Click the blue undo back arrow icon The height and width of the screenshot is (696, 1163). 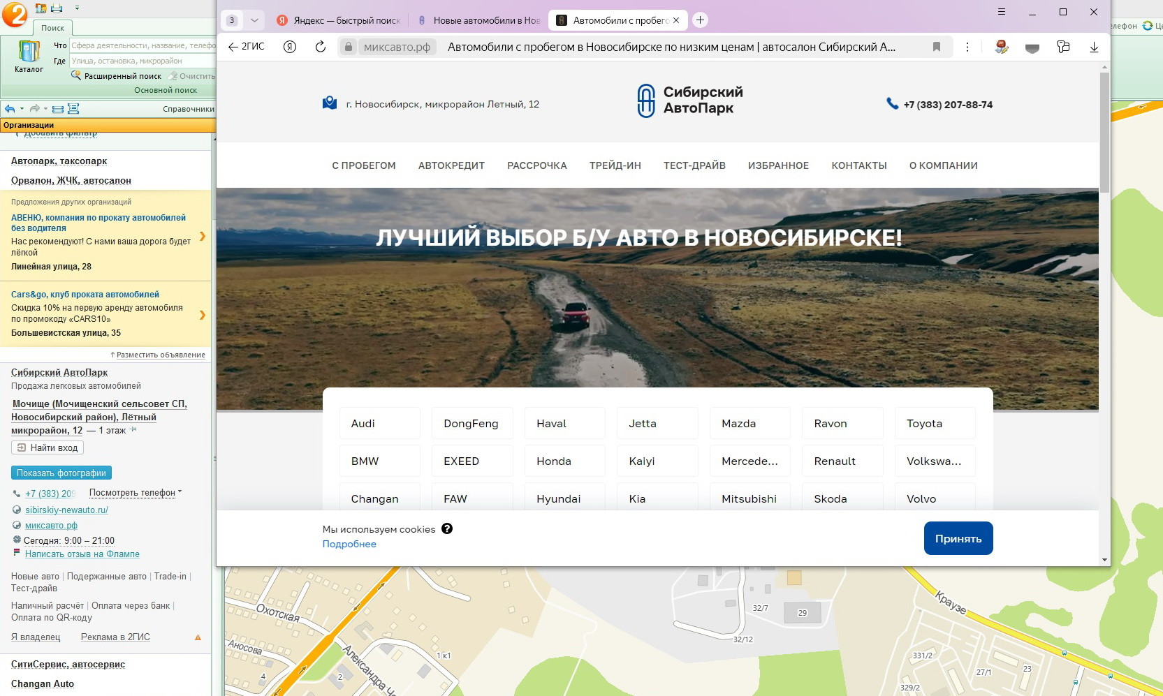click(10, 109)
